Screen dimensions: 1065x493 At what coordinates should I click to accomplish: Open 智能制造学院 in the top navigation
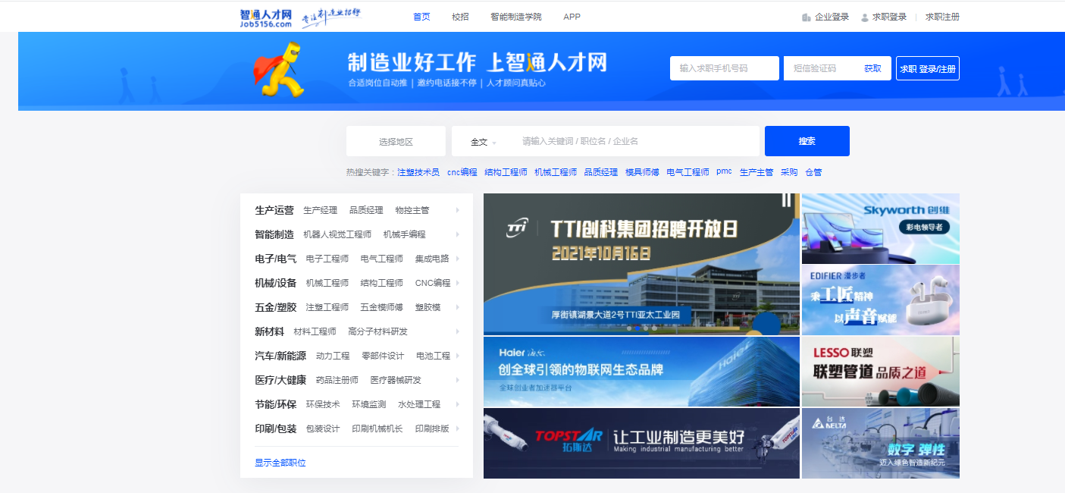(516, 17)
